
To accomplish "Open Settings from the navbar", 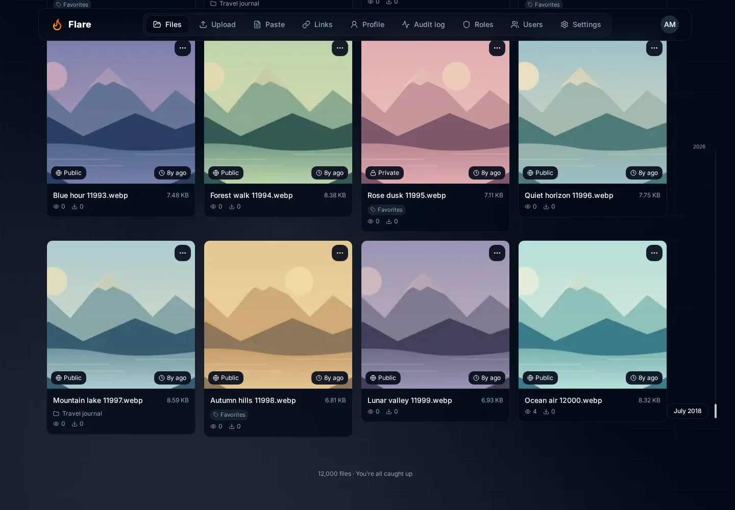I will coord(581,24).
